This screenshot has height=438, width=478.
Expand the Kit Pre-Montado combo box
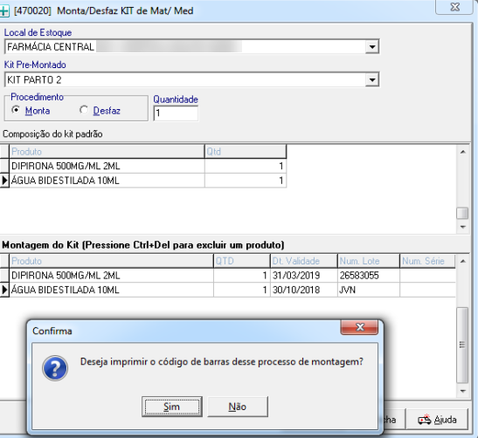(x=372, y=79)
